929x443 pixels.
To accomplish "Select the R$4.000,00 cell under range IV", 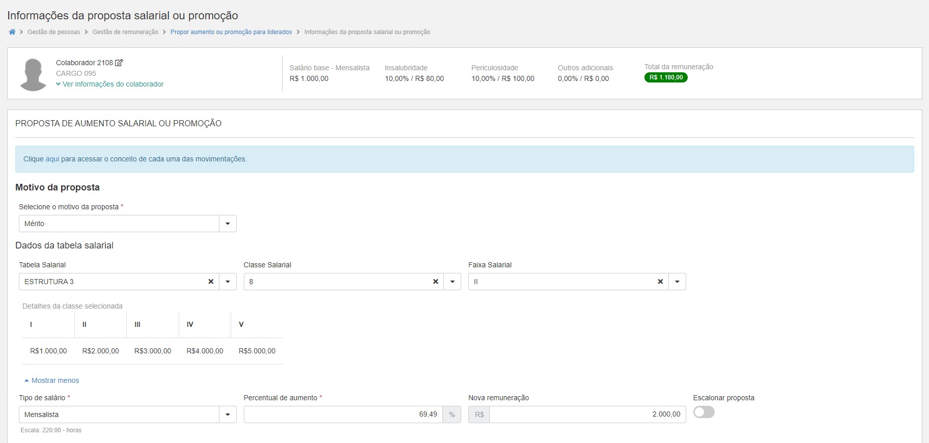I will (x=205, y=351).
